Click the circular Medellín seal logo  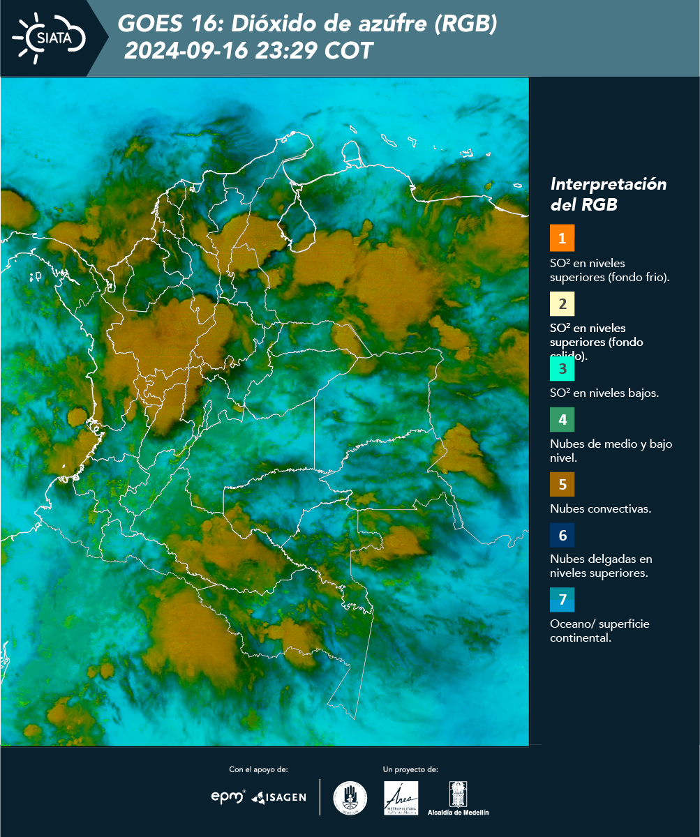[350, 798]
